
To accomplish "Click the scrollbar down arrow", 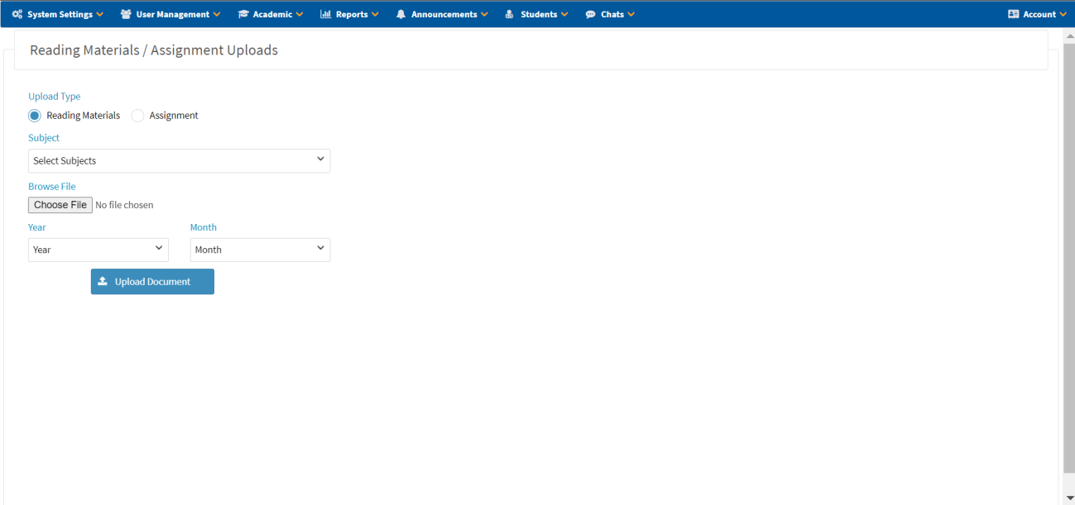I will point(1068,498).
